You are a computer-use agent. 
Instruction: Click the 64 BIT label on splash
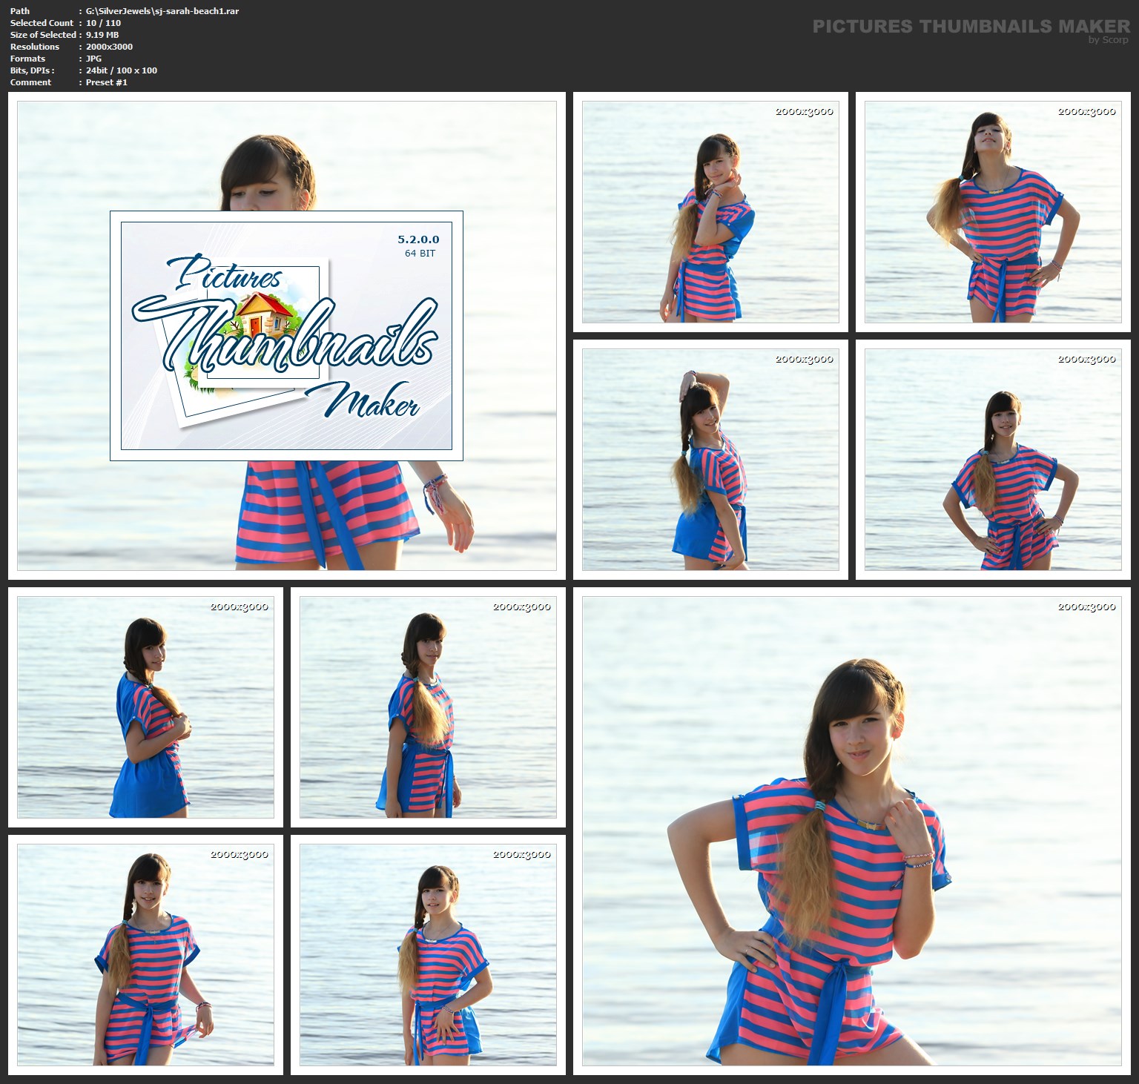click(x=420, y=254)
